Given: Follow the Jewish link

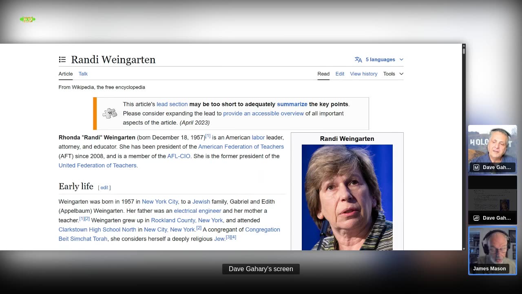Looking at the screenshot, I should coord(201,202).
